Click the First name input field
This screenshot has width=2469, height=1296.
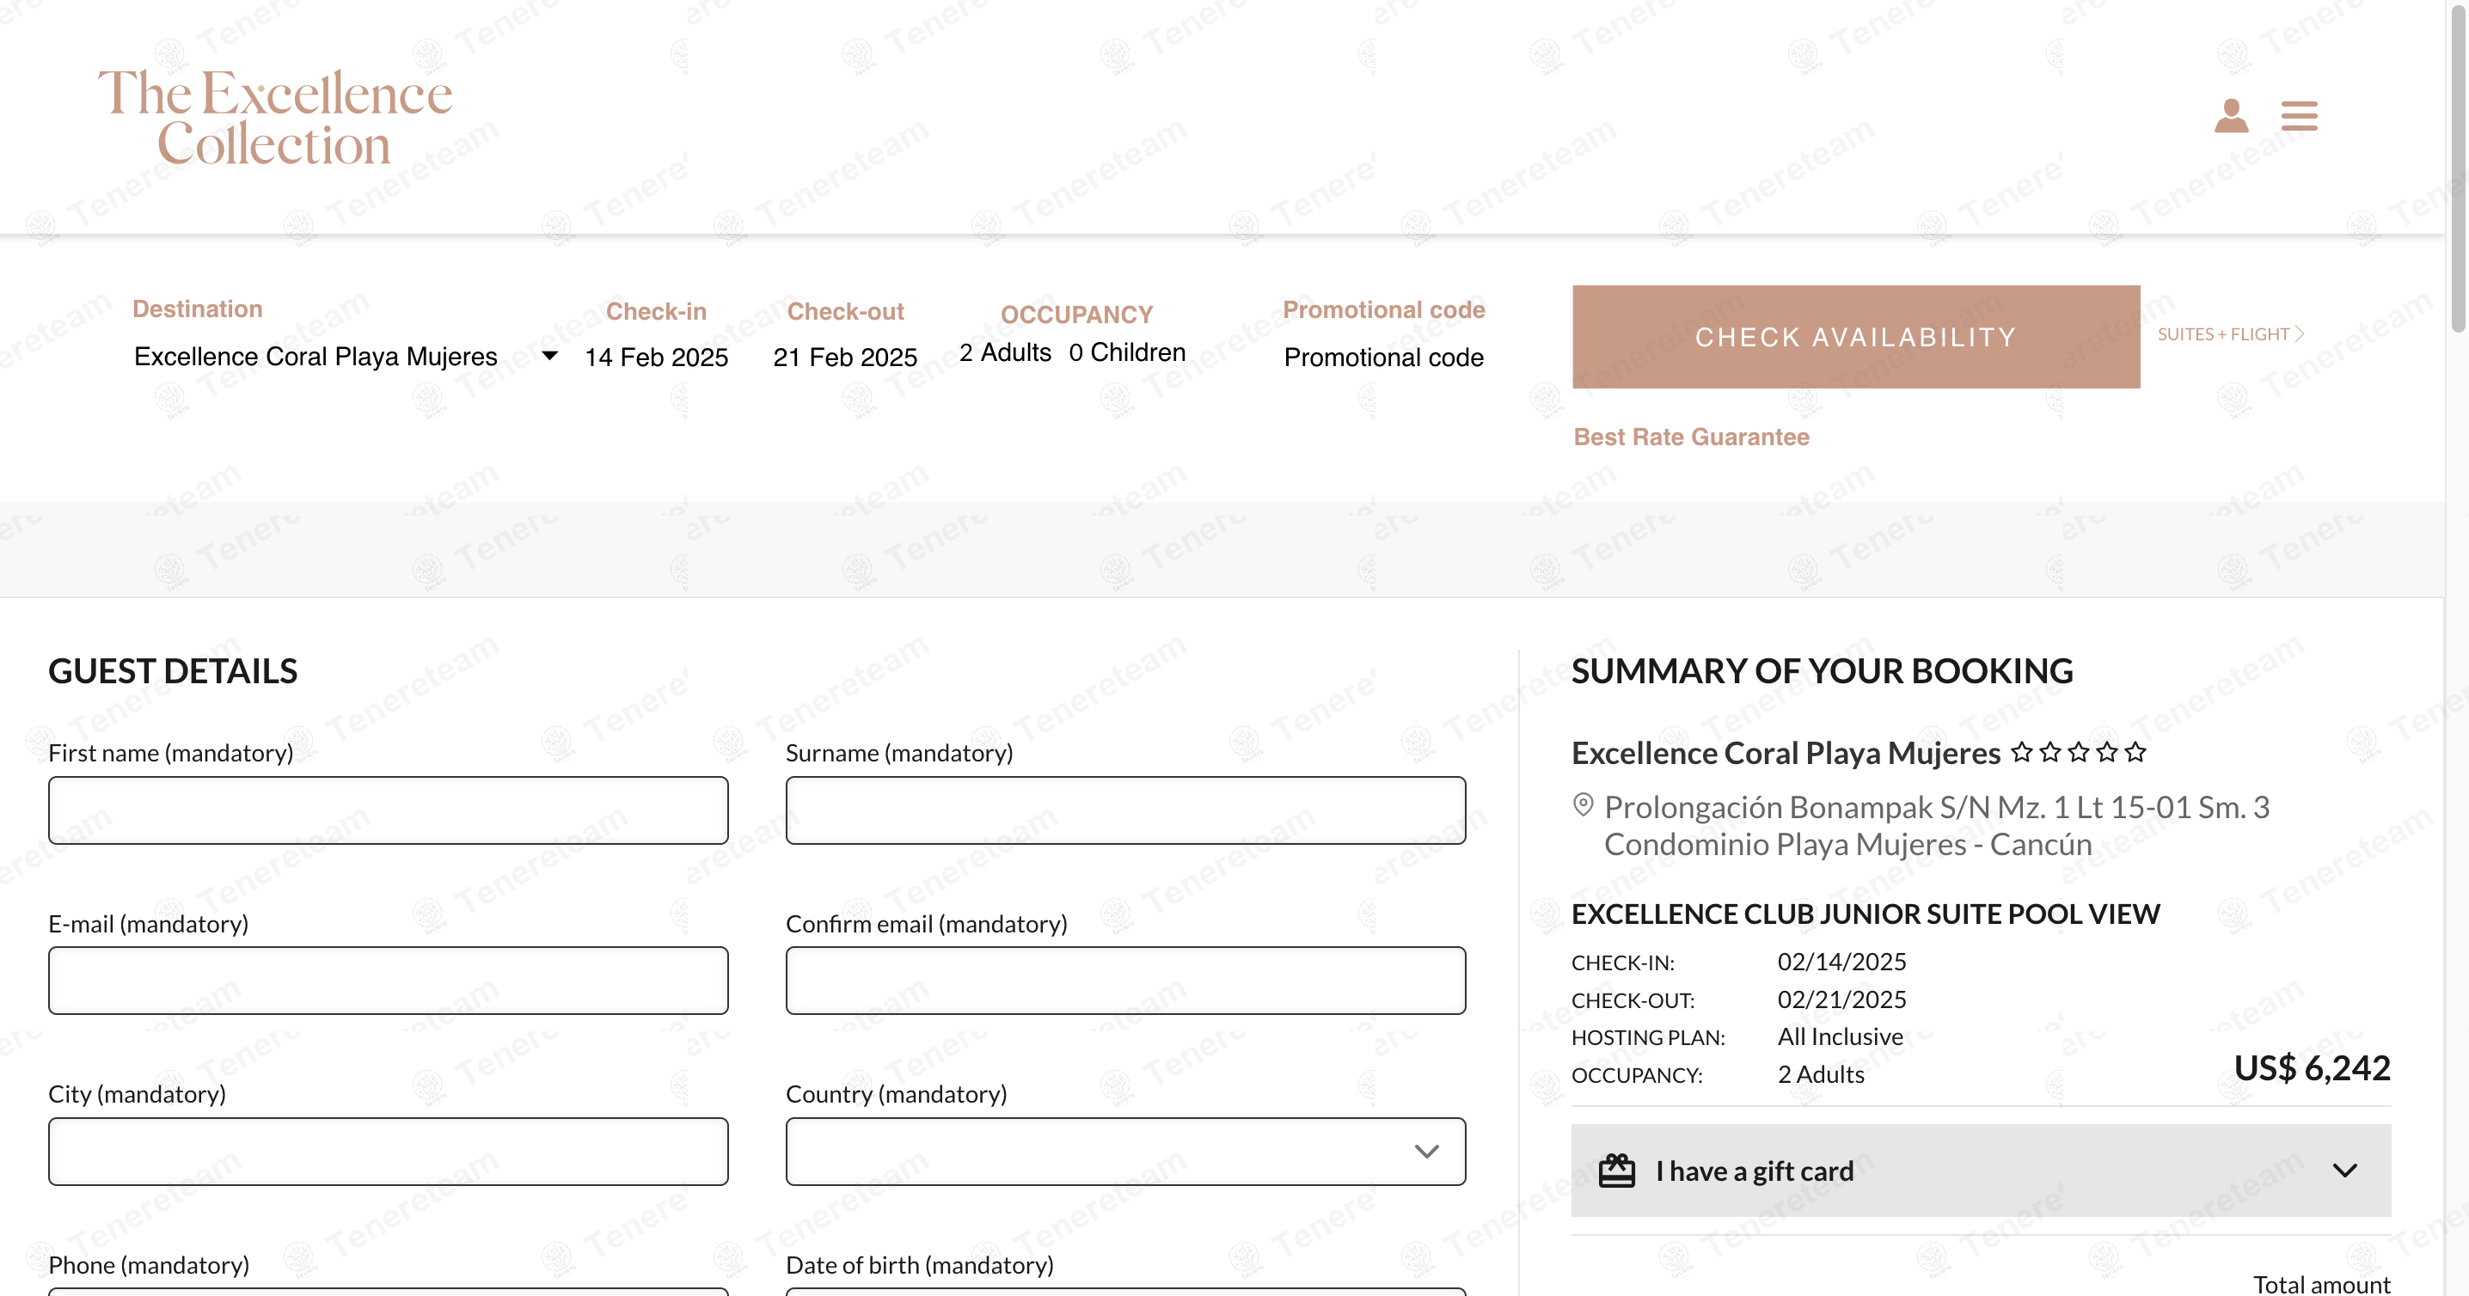[389, 810]
